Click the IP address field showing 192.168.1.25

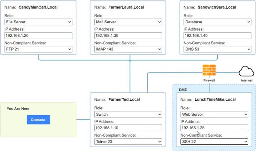214,128
